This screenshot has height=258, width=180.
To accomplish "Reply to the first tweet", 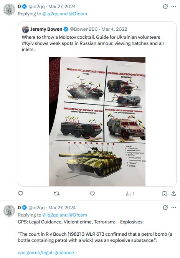I will [x=20, y=193].
